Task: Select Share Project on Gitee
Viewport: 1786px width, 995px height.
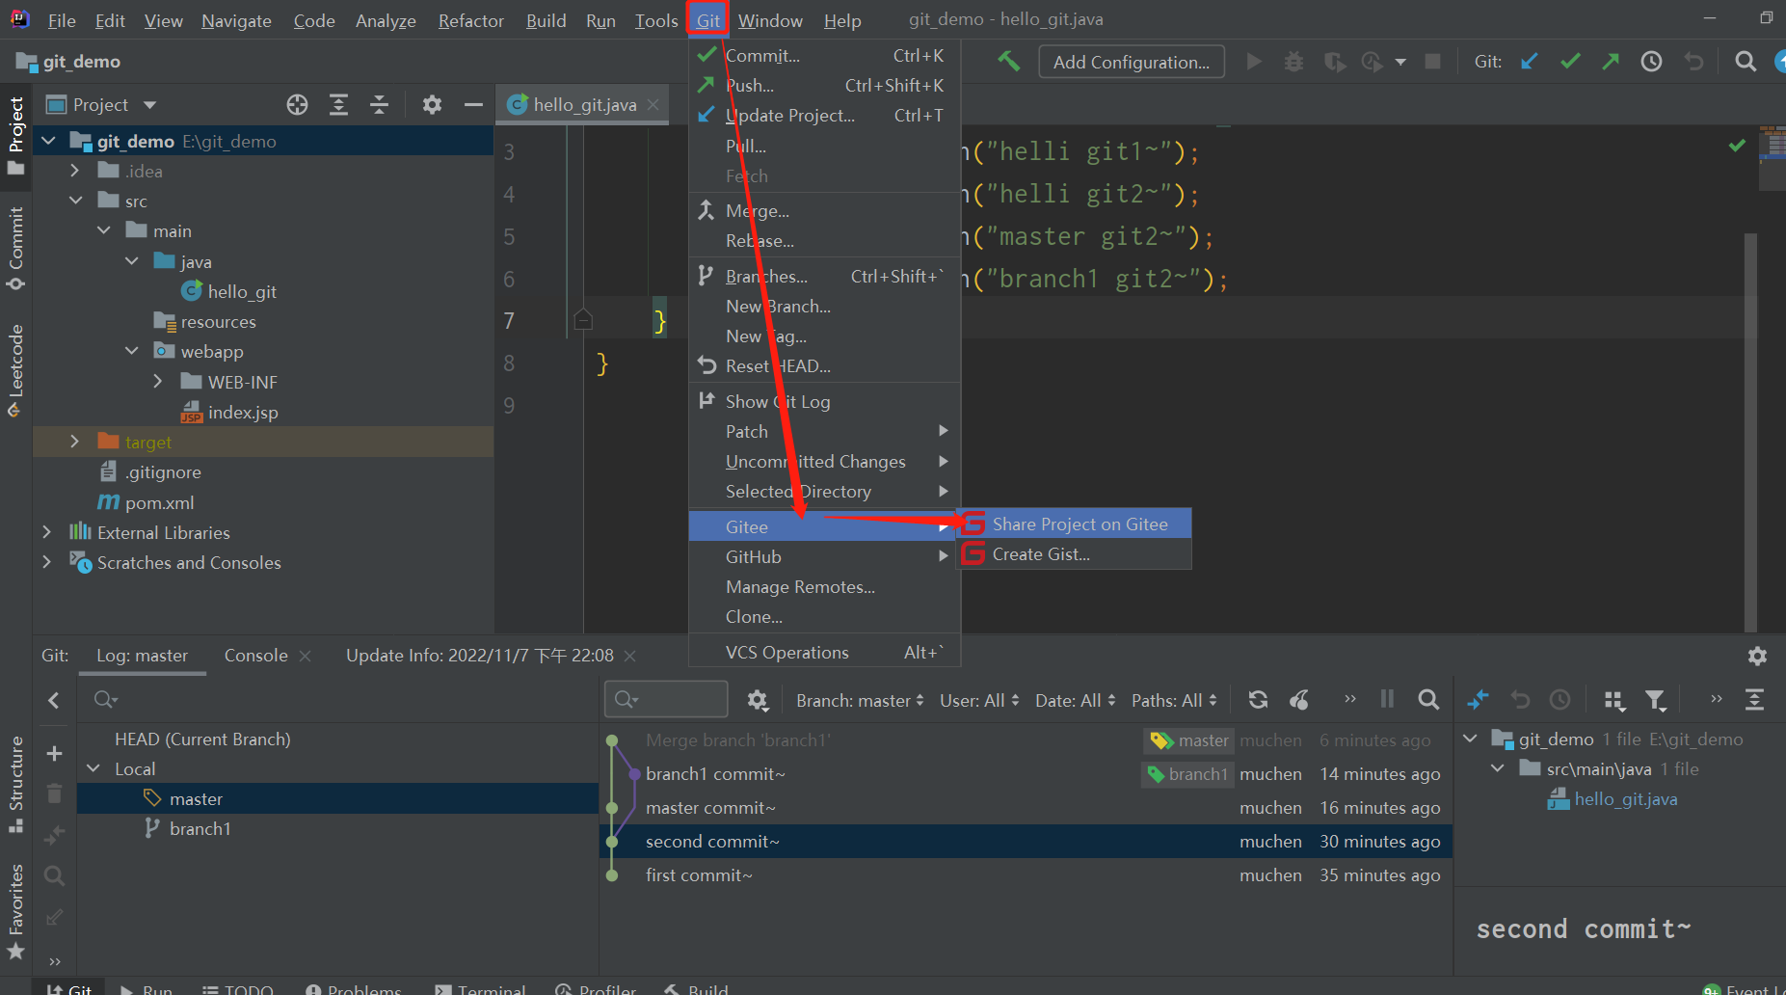Action: pos(1074,524)
